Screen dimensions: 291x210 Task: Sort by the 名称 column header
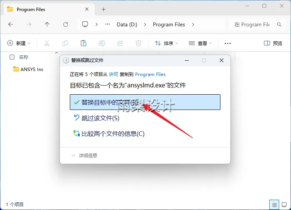[x=24, y=57]
